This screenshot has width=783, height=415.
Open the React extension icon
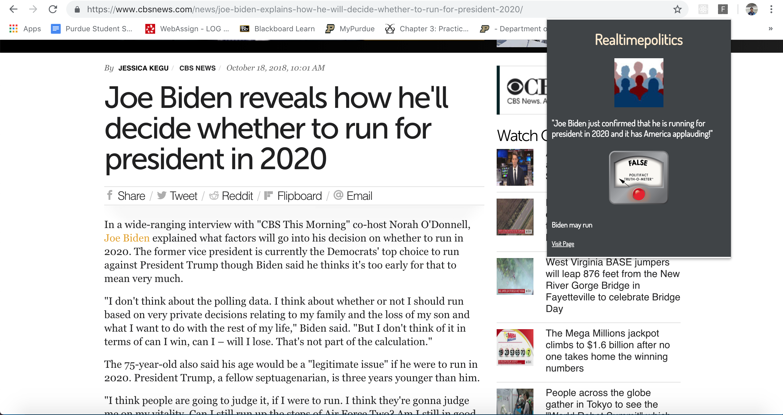pos(703,9)
